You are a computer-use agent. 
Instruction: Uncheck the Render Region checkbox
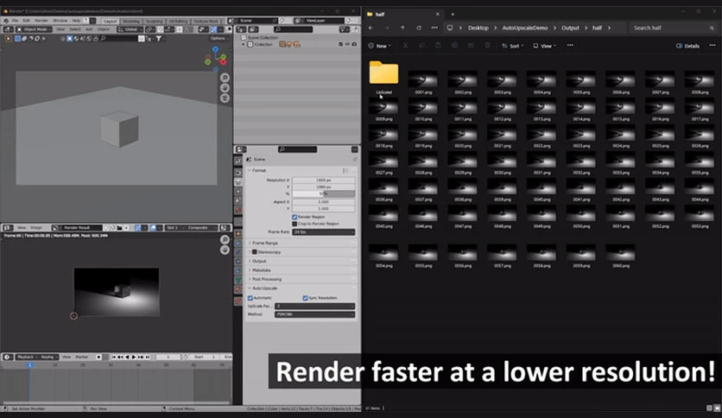tap(294, 217)
